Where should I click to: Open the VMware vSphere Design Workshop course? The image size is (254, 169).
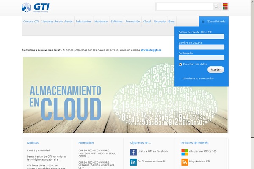tap(97, 165)
